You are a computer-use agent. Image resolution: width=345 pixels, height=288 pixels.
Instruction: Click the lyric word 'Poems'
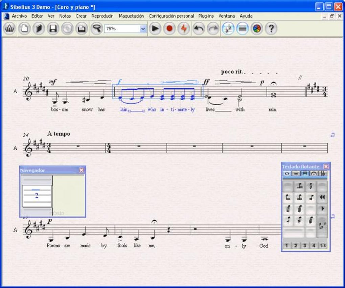point(53,245)
